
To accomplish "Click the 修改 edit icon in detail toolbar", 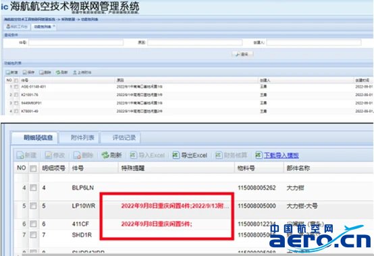I will [x=49, y=156].
